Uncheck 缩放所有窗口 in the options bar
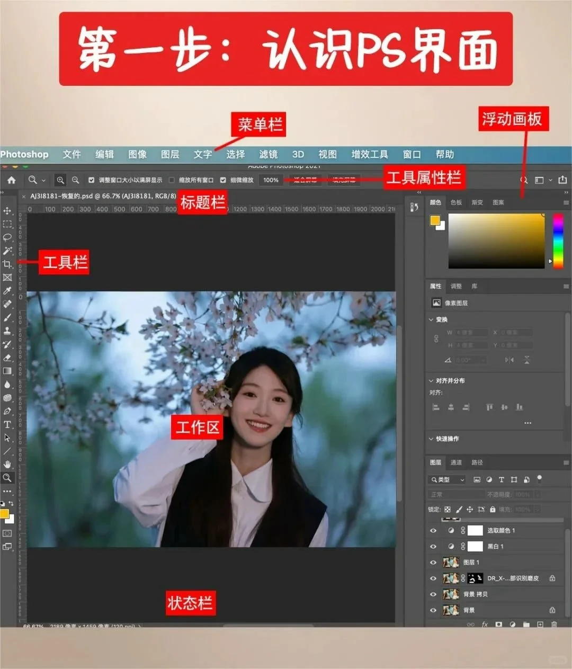 (x=172, y=180)
